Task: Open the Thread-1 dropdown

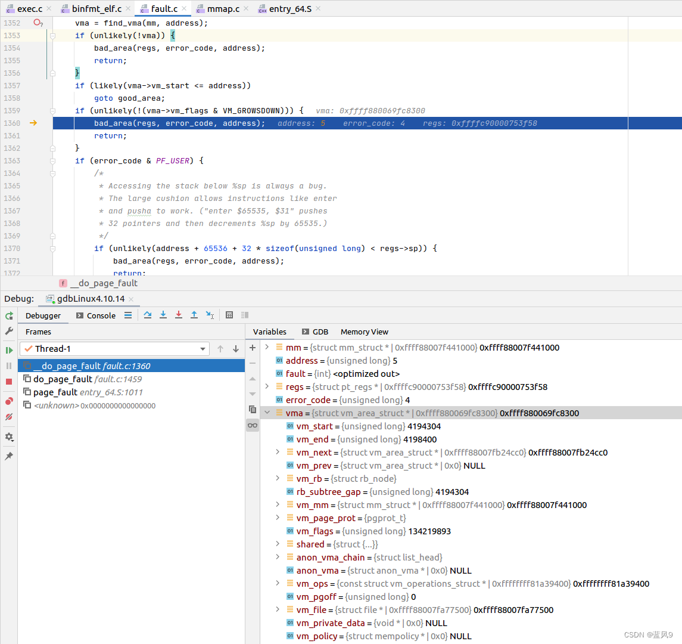Action: tap(114, 349)
